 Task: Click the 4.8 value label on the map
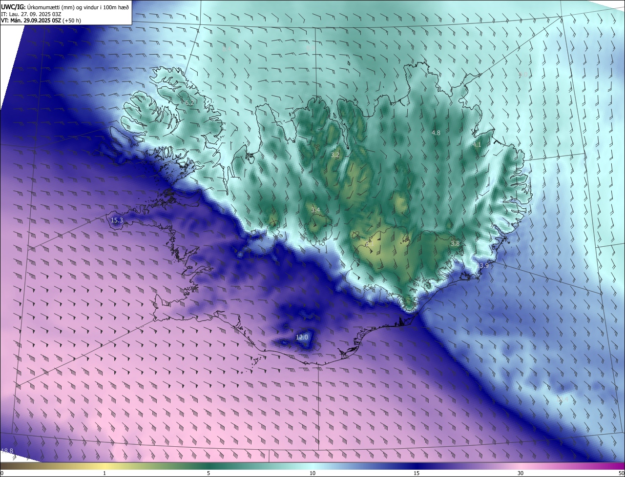436,133
